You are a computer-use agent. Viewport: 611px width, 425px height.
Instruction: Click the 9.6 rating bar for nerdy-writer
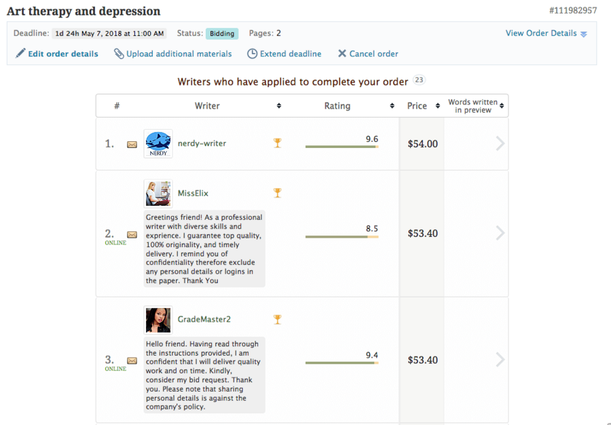(x=341, y=147)
